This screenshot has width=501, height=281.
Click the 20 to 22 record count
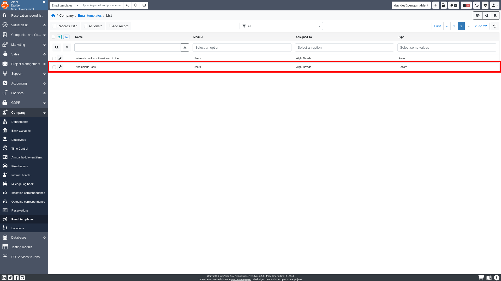click(481, 26)
